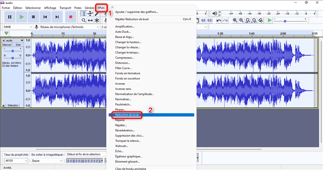Screen dimensions: 323x170
Task: Start playback with the green Play button
Action: [x=22, y=17]
